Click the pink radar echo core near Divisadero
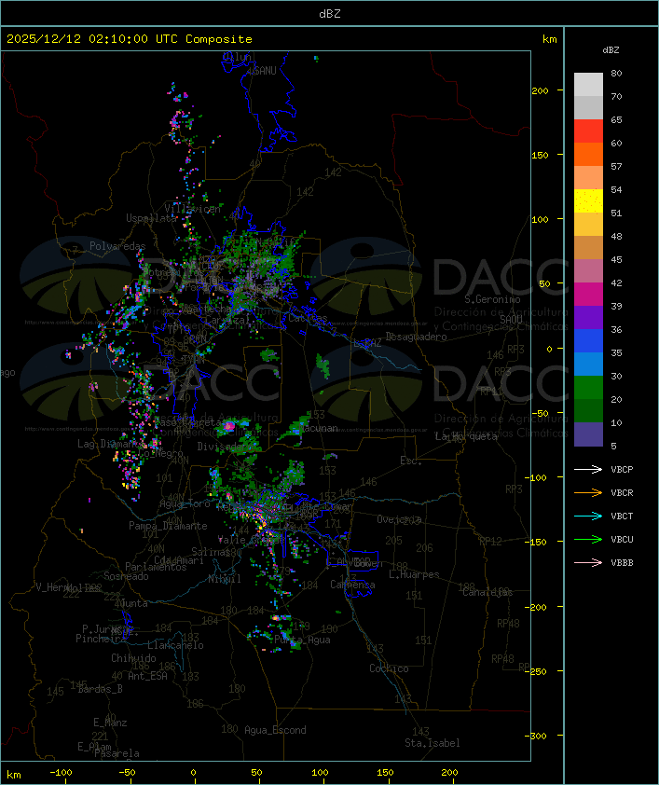This screenshot has width=659, height=785. (228, 426)
